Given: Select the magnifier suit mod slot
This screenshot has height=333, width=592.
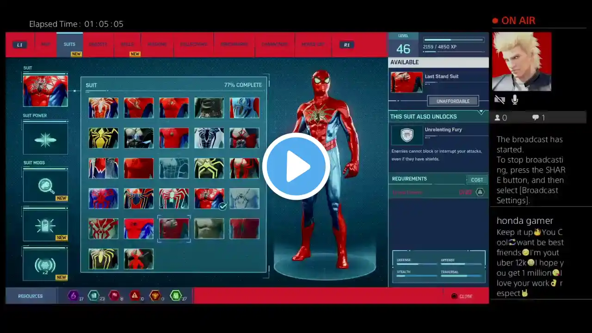Looking at the screenshot, I should coord(45,185).
